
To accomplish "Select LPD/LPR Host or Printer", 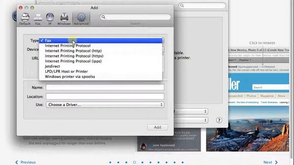I will pyautogui.click(x=101, y=71).
